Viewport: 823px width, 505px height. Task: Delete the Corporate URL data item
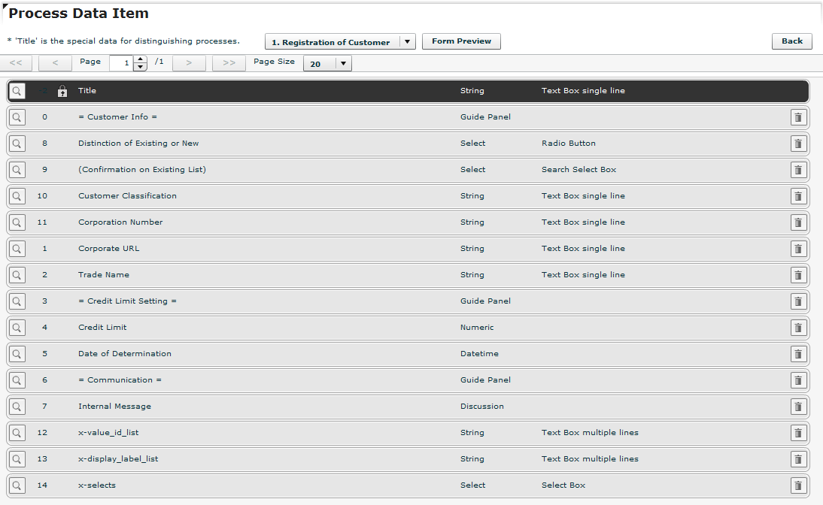tap(798, 249)
